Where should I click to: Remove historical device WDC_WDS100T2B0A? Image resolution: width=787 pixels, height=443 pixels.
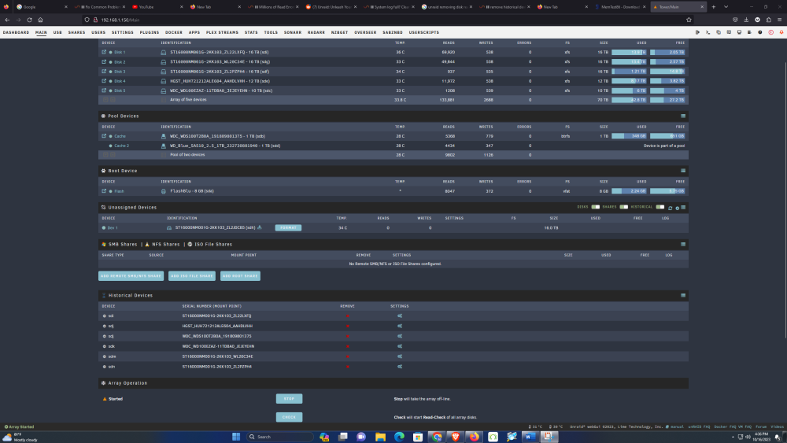coord(347,336)
